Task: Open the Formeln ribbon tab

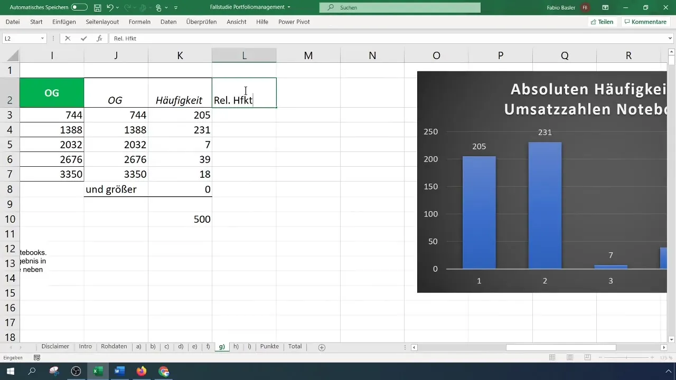Action: pos(139,22)
